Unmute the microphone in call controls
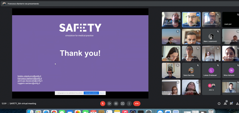 (x=103, y=103)
